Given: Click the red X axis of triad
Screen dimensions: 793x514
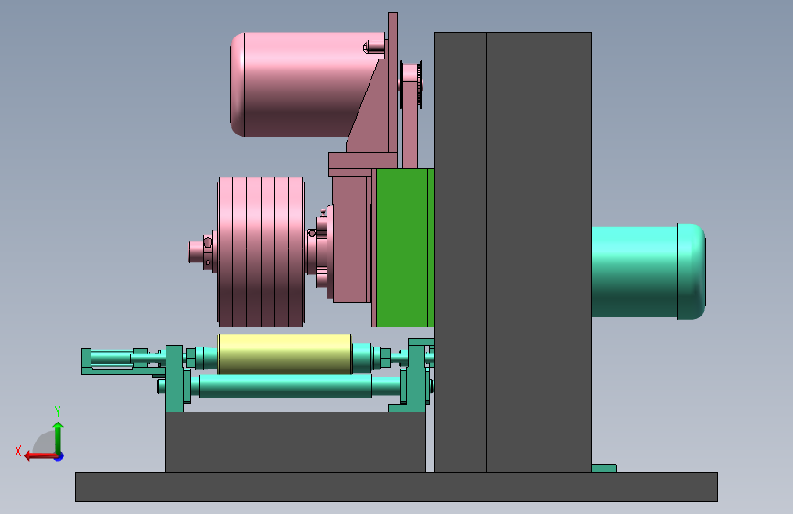Looking at the screenshot, I should 40,456.
